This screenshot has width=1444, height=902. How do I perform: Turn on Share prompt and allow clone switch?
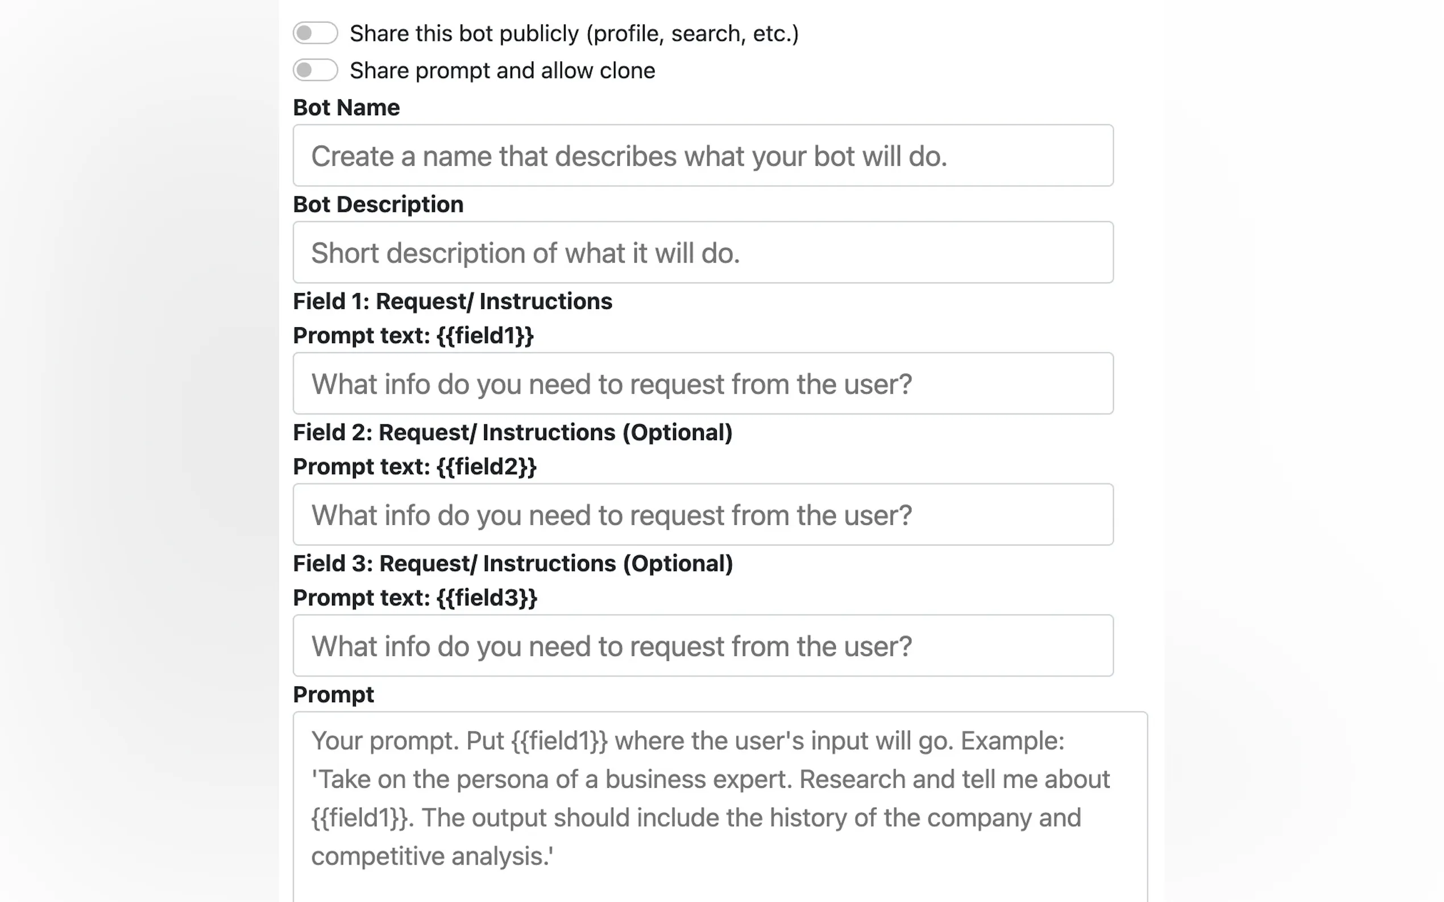coord(315,70)
